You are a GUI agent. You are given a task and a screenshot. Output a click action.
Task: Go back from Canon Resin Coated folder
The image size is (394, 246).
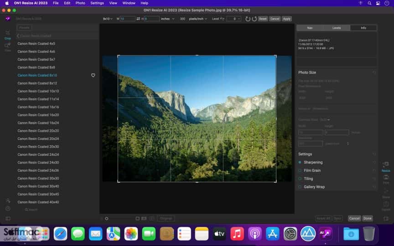point(18,36)
